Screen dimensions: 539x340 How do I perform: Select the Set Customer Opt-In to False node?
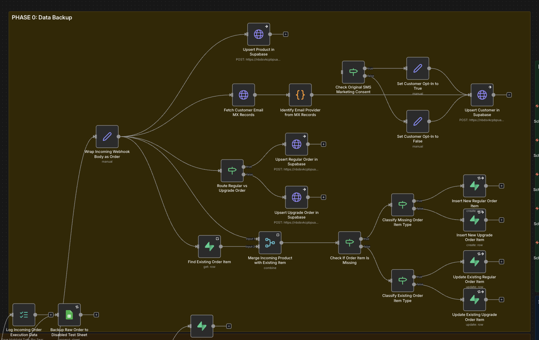[x=418, y=121]
